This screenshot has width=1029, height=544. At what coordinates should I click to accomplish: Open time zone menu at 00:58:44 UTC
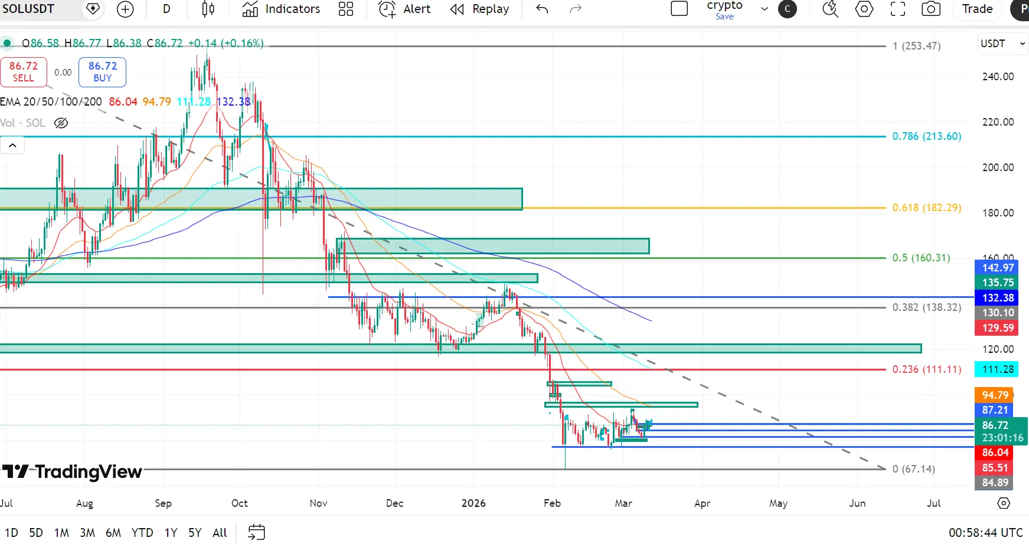point(985,533)
